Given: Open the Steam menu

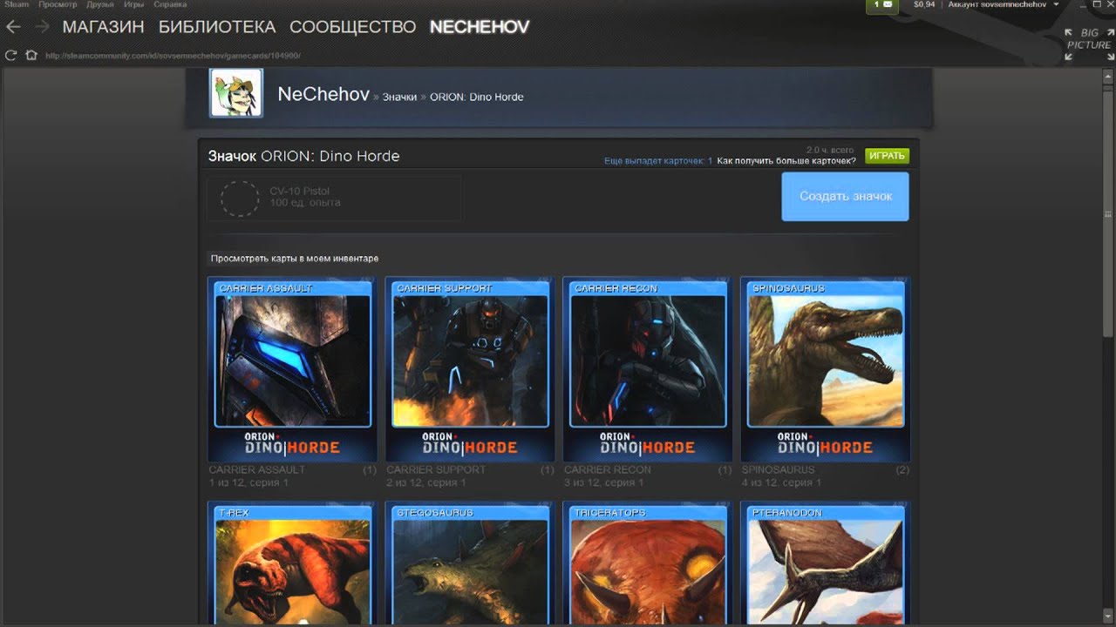Looking at the screenshot, I should 17,4.
